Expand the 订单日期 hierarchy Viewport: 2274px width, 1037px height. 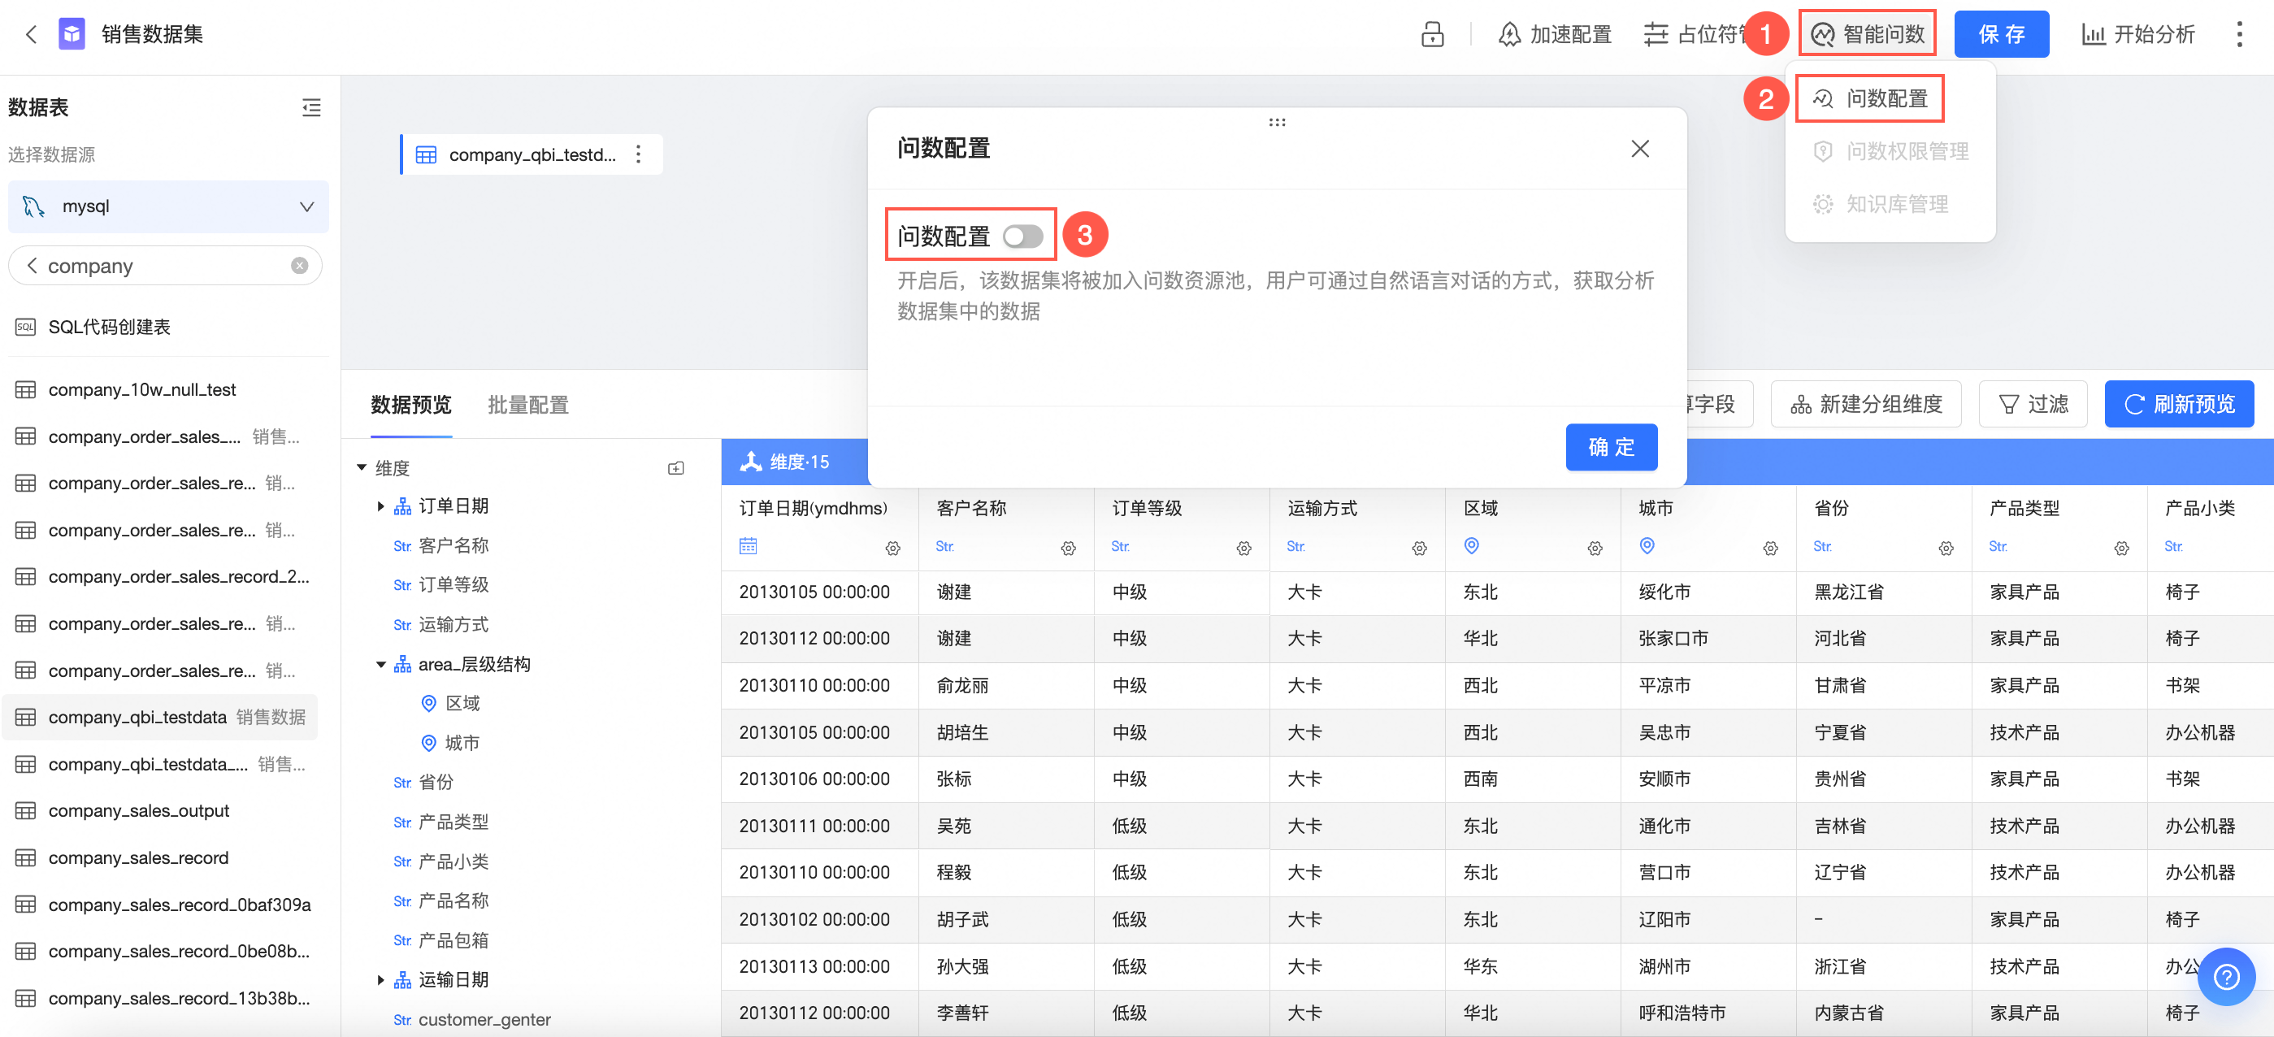(380, 506)
